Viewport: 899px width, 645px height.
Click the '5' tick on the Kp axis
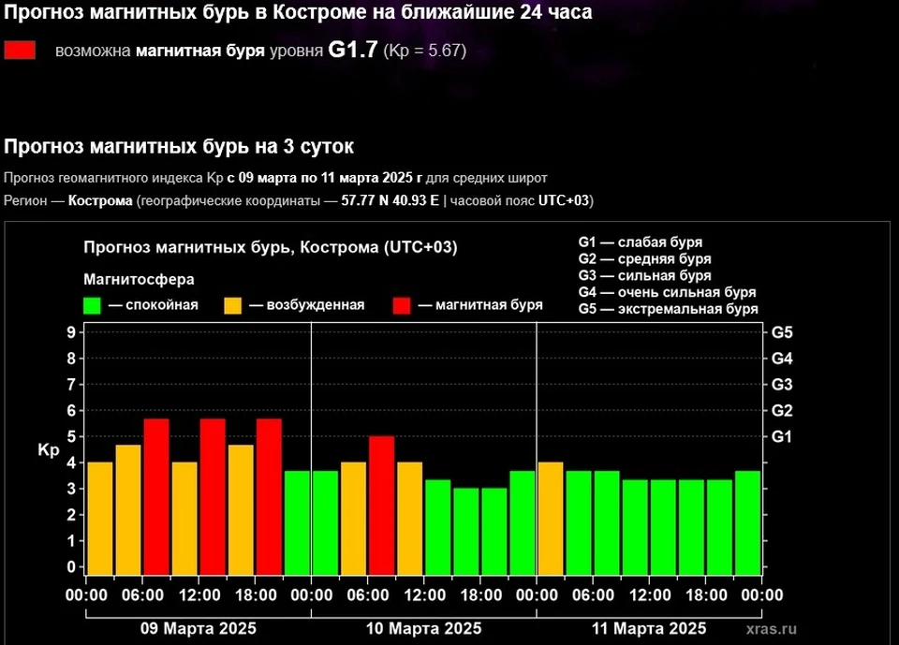click(72, 436)
